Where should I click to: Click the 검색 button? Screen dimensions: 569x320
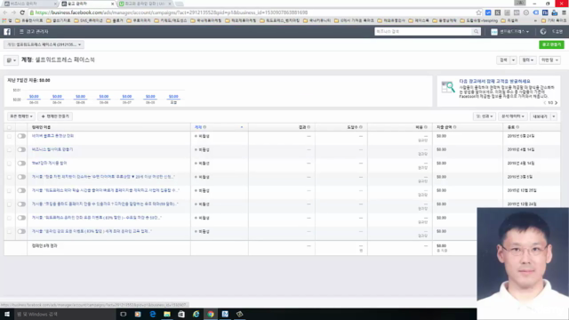[503, 60]
